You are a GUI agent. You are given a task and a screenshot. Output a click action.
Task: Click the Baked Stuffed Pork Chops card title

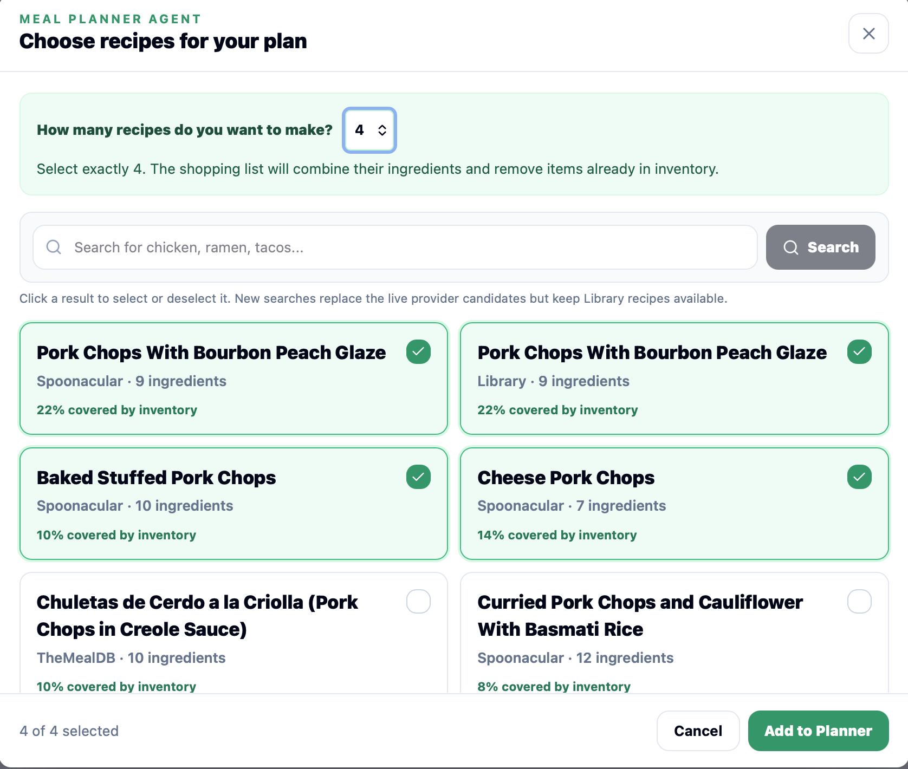point(156,478)
